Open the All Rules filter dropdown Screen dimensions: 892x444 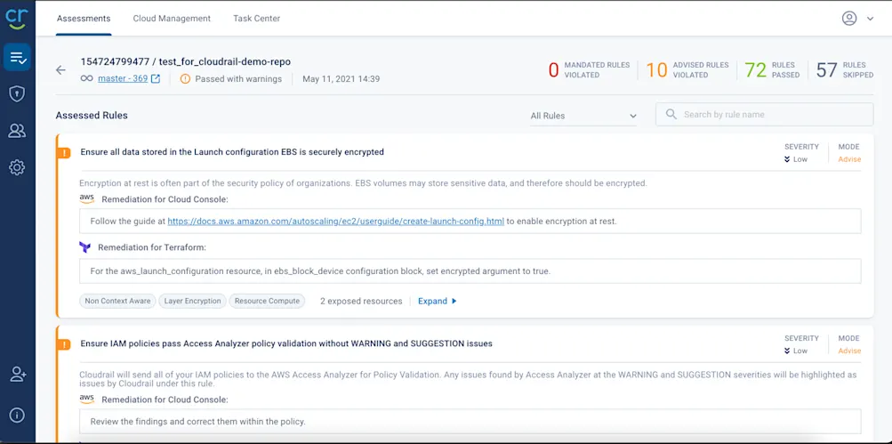[583, 116]
